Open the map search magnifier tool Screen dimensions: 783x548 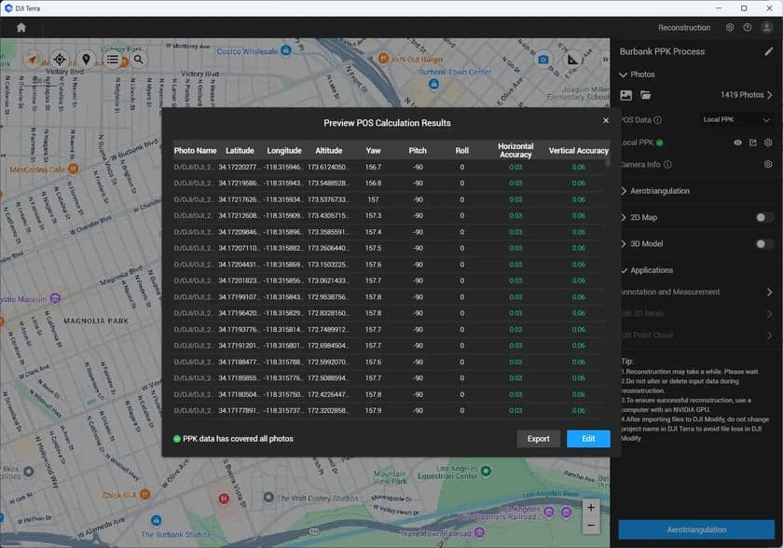pyautogui.click(x=138, y=60)
